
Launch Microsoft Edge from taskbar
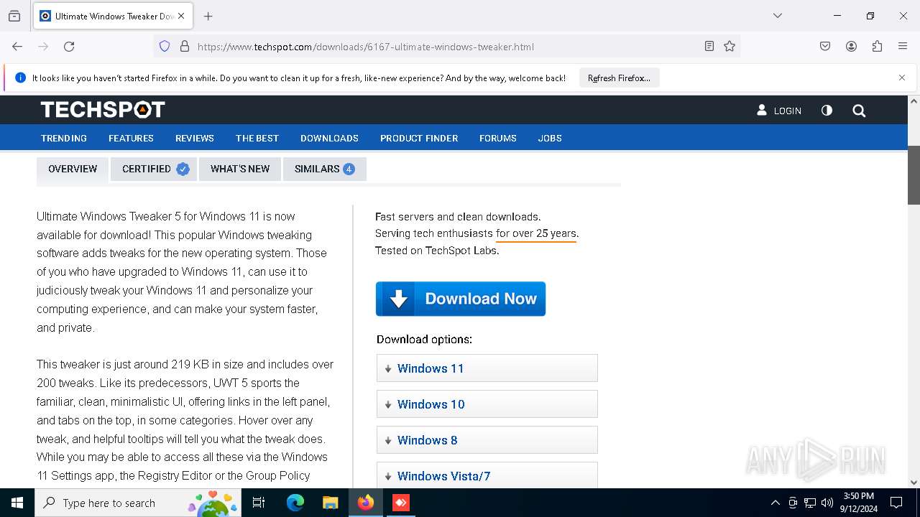tap(295, 503)
